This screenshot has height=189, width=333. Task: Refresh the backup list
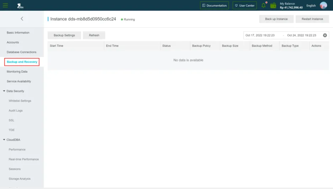pos(94,35)
